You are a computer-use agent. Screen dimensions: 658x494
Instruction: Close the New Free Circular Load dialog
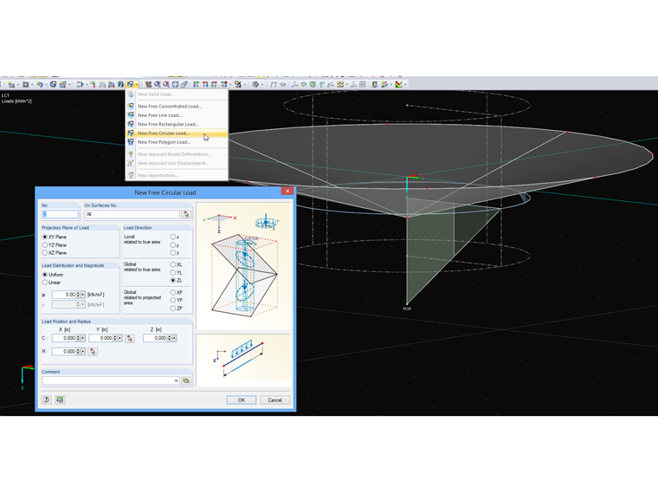287,192
